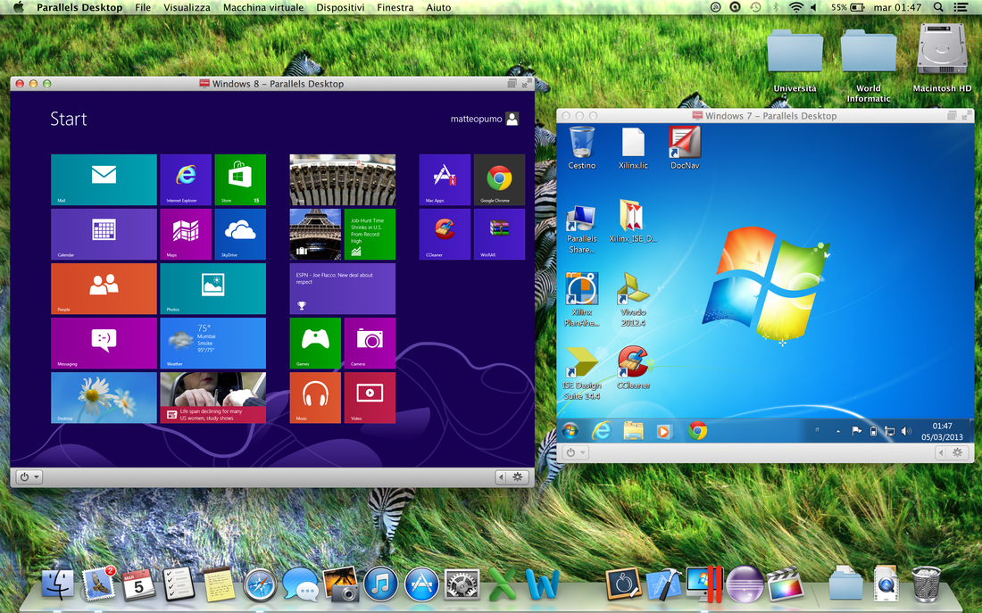Open the Maps tile
Viewport: 982px width, 613px height.
186,234
